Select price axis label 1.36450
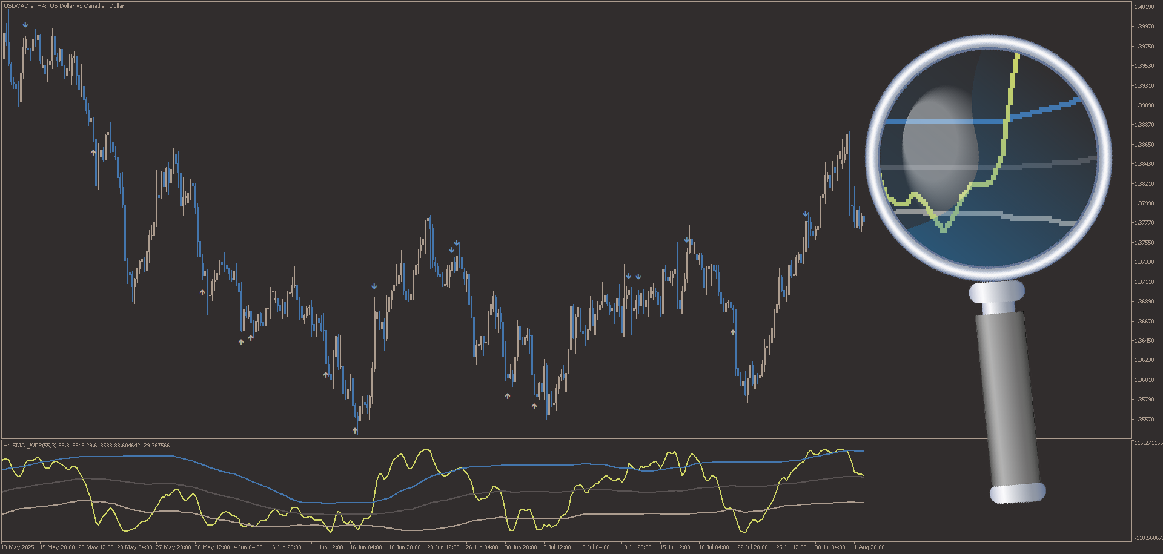 click(1144, 341)
